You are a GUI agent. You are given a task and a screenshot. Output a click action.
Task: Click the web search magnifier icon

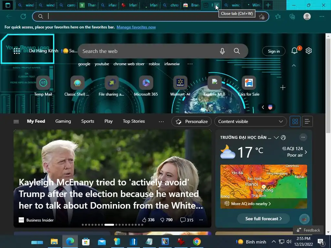pos(237,51)
